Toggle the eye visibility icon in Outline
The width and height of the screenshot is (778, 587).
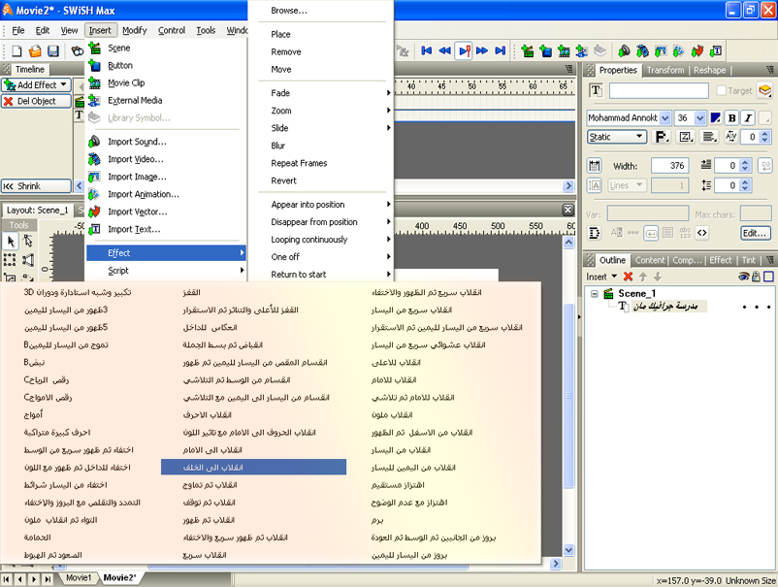tap(743, 277)
